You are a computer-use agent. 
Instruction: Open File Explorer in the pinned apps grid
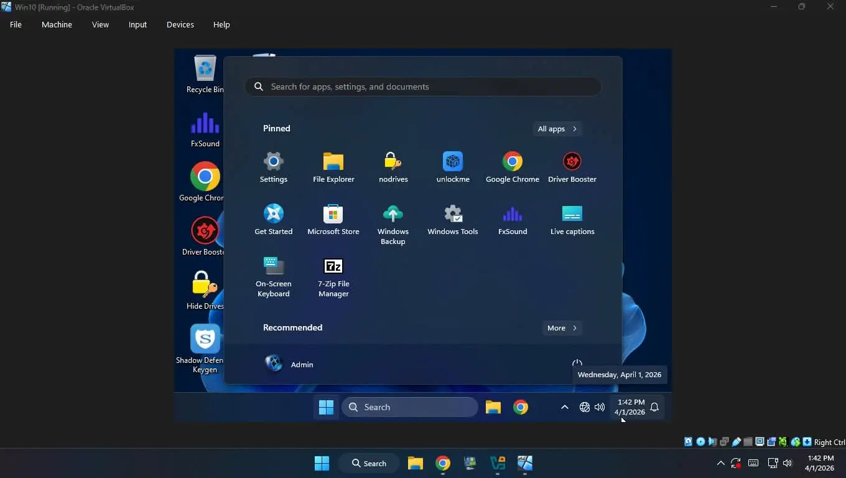click(x=333, y=168)
